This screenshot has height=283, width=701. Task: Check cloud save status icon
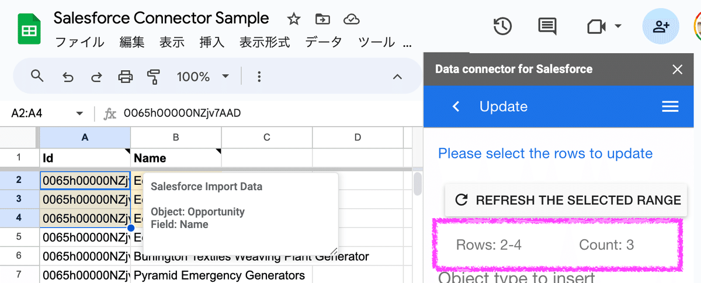[x=351, y=19]
